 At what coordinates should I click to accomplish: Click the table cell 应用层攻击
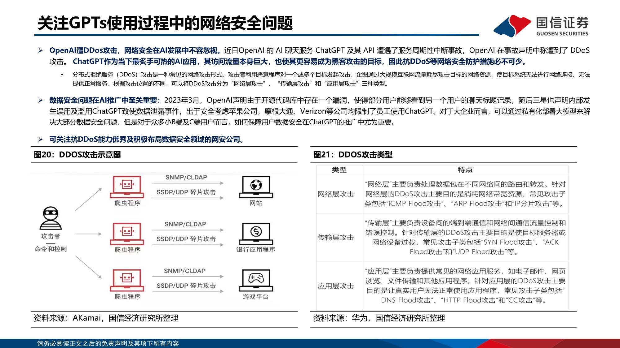(336, 286)
